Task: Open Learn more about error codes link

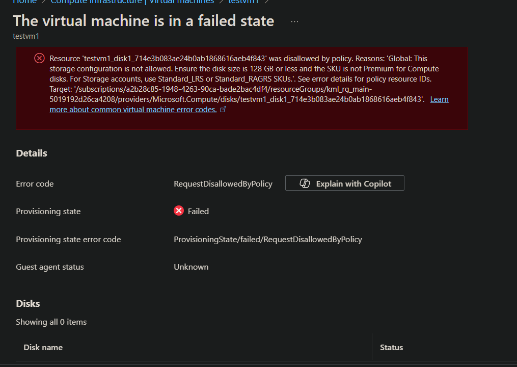Action: pyautogui.click(x=132, y=110)
